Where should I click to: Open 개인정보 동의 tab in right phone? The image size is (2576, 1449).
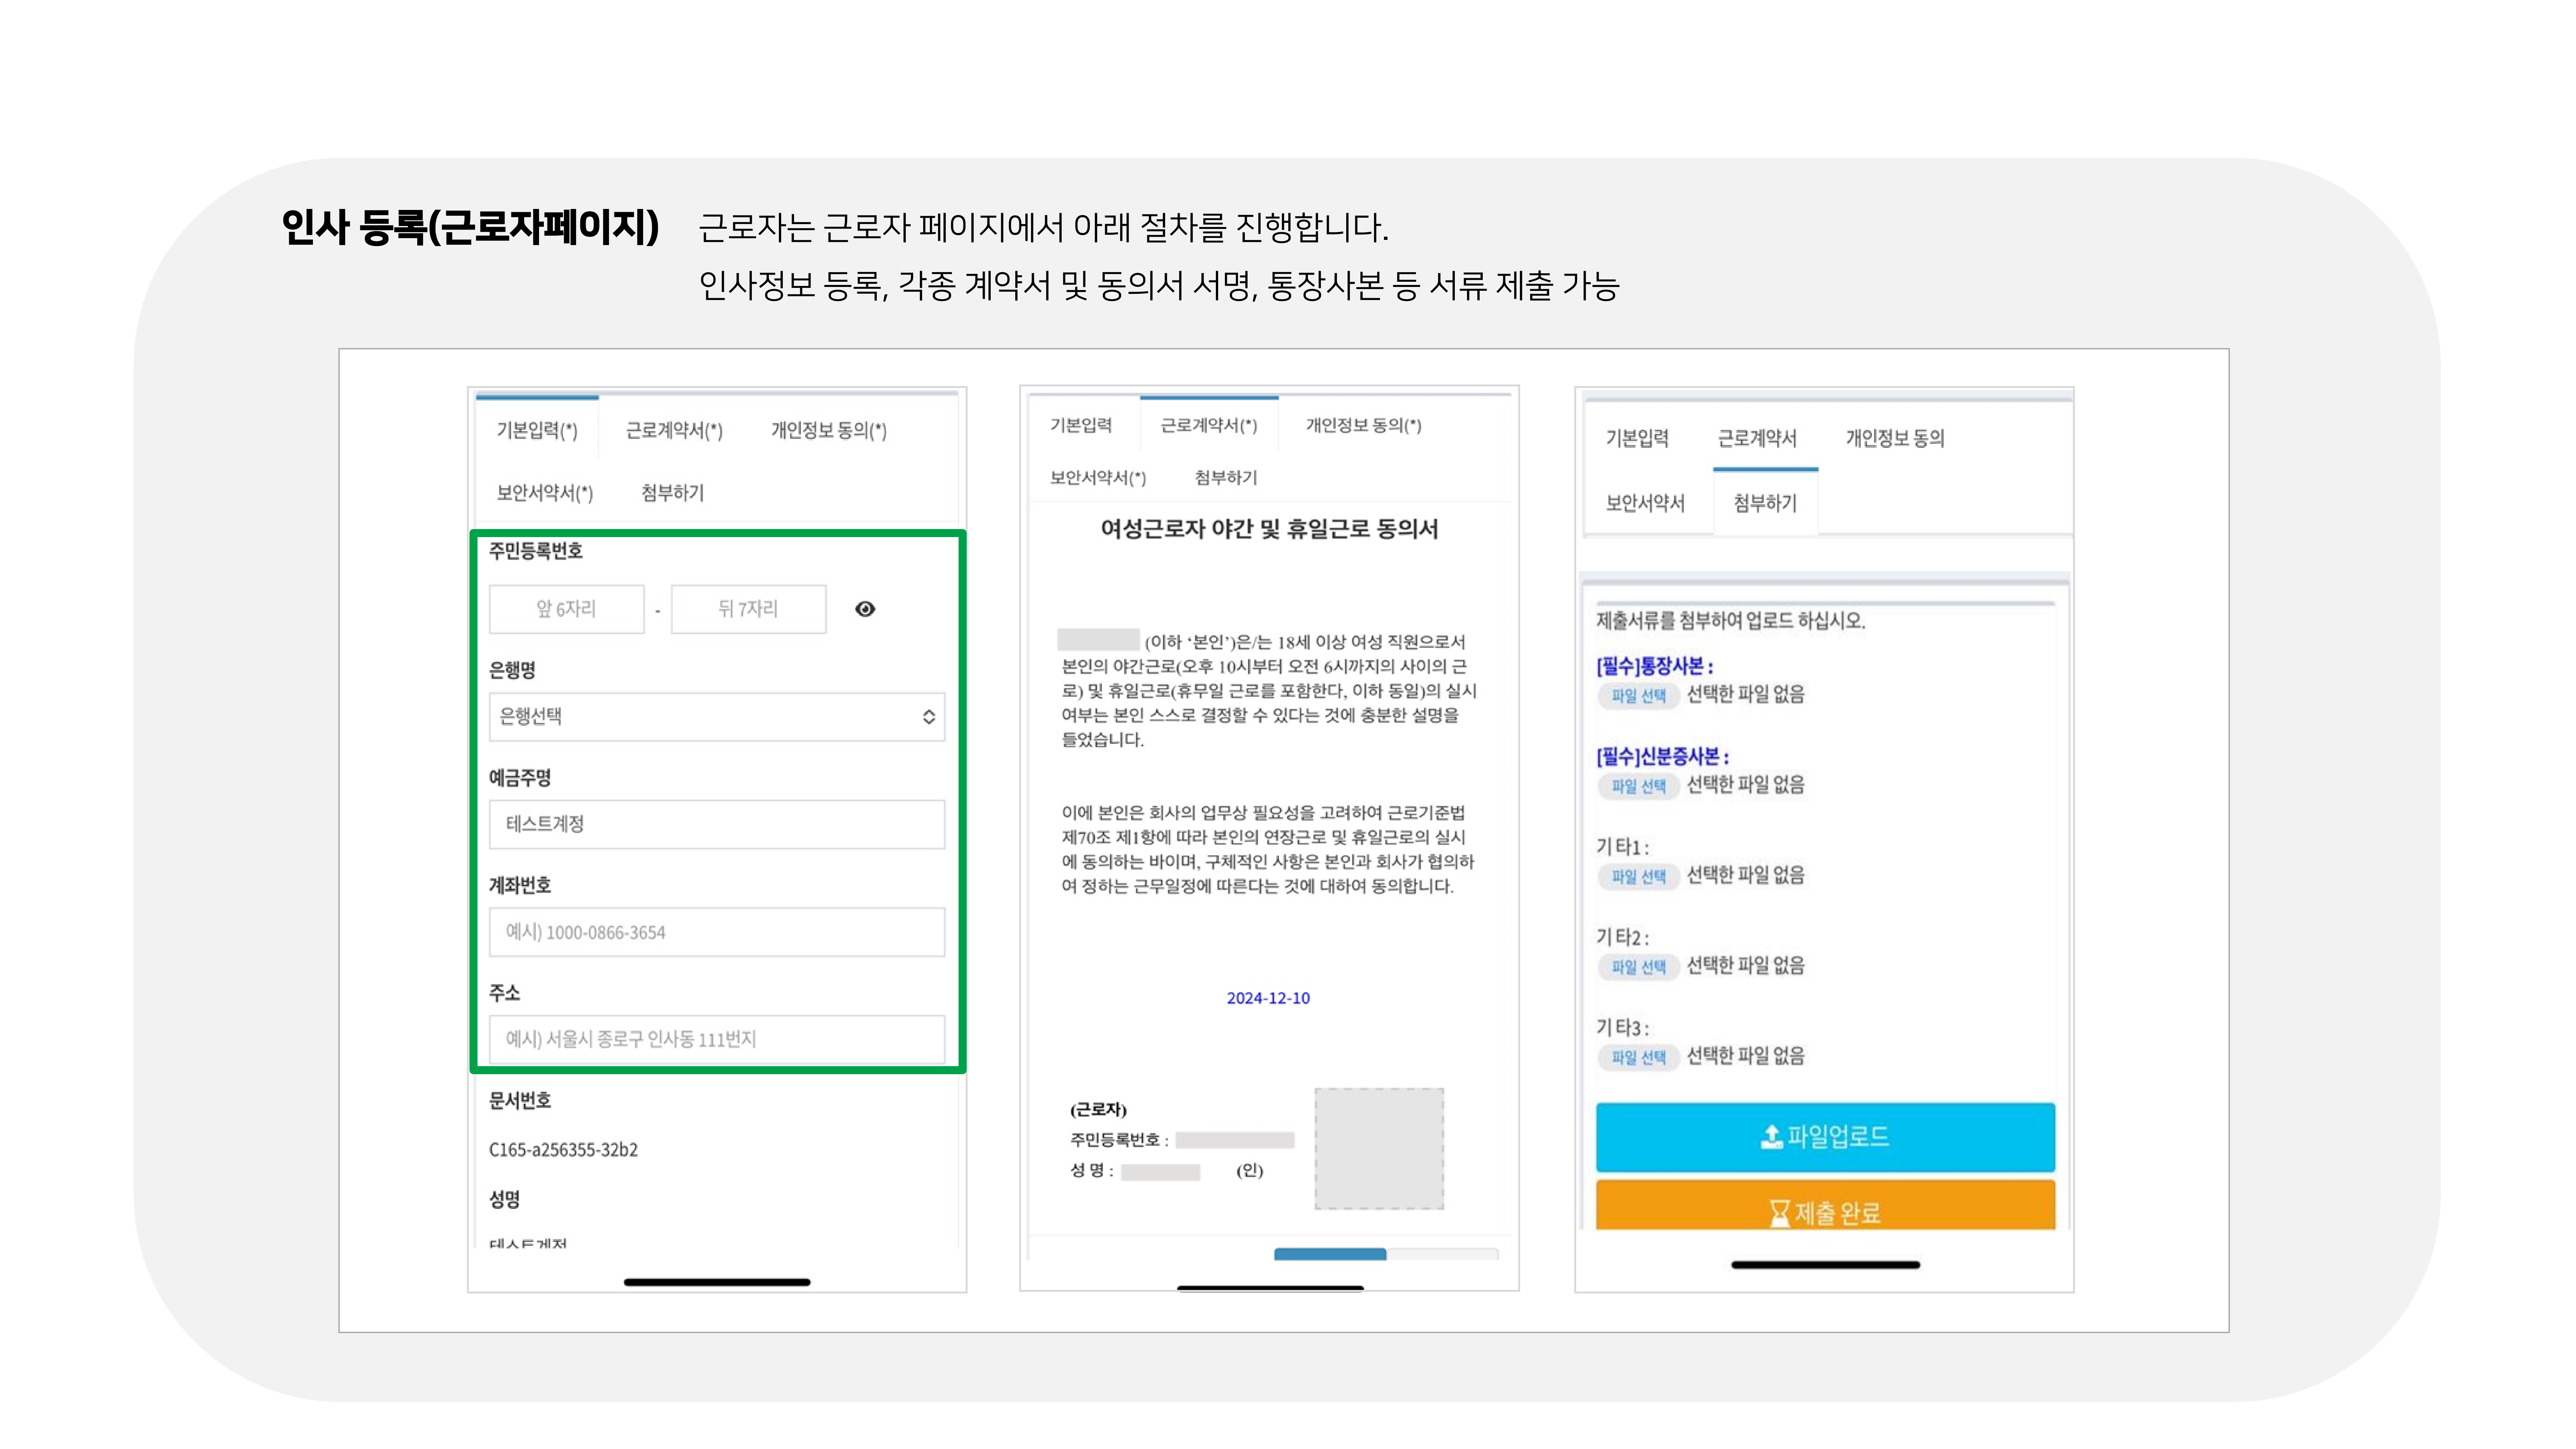click(1895, 438)
